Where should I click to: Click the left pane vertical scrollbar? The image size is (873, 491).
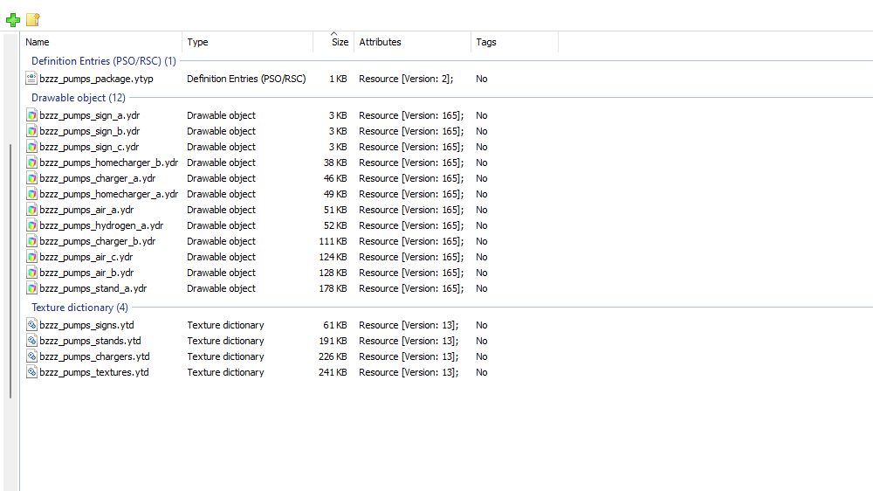pyautogui.click(x=10, y=272)
